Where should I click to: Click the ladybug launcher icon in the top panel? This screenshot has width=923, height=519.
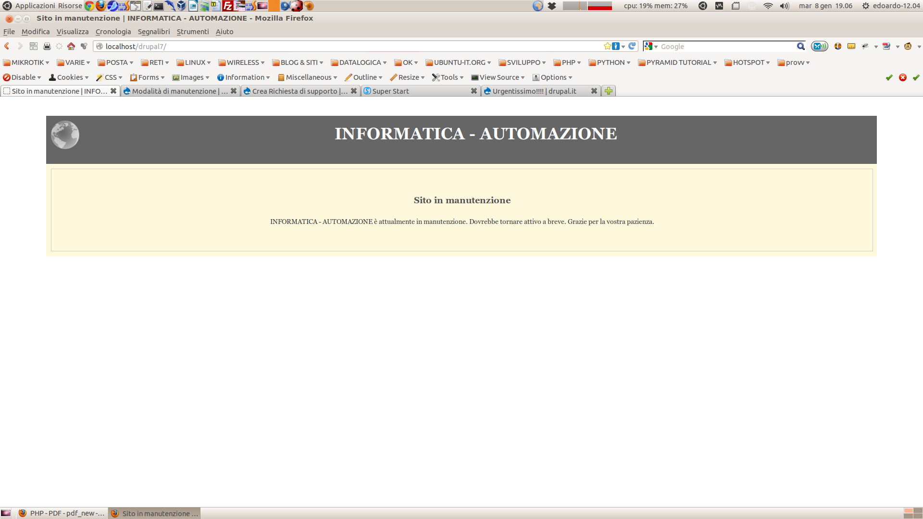297,6
